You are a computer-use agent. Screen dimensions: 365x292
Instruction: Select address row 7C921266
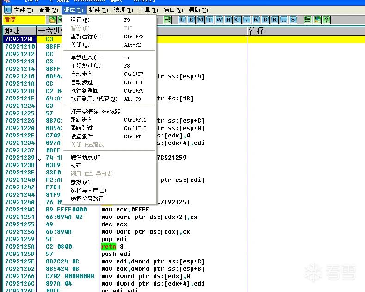[x=19, y=276]
